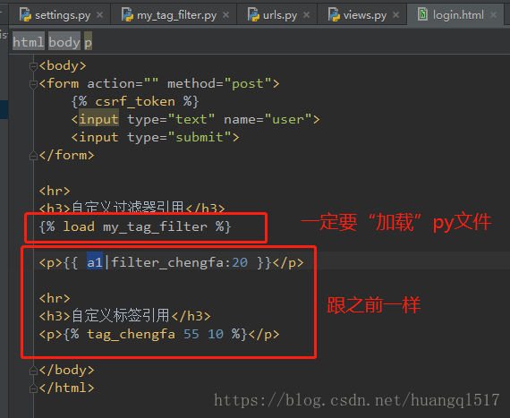Close the views.py tab
The width and height of the screenshot is (510, 418).
pyautogui.click(x=395, y=15)
